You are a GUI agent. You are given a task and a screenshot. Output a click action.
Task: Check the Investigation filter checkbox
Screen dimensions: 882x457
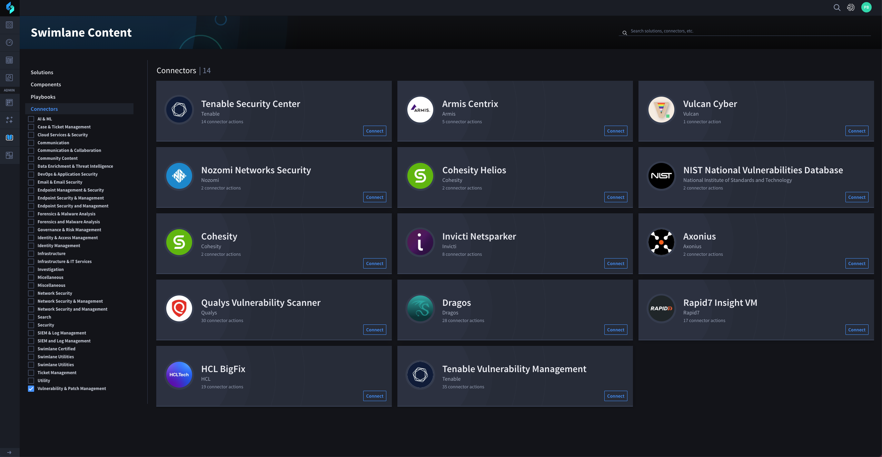[x=31, y=269]
